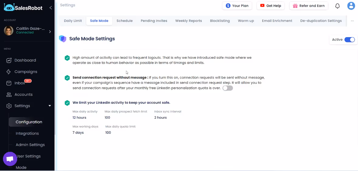358x171 pixels.
Task: Click the Get Help button
Action: click(270, 6)
